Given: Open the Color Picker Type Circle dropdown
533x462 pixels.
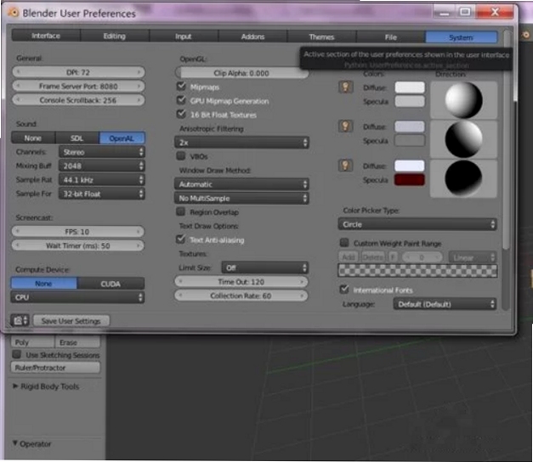Looking at the screenshot, I should coord(417,224).
